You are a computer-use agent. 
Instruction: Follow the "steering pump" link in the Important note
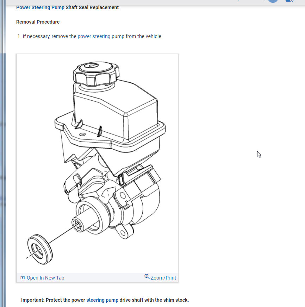click(102, 300)
